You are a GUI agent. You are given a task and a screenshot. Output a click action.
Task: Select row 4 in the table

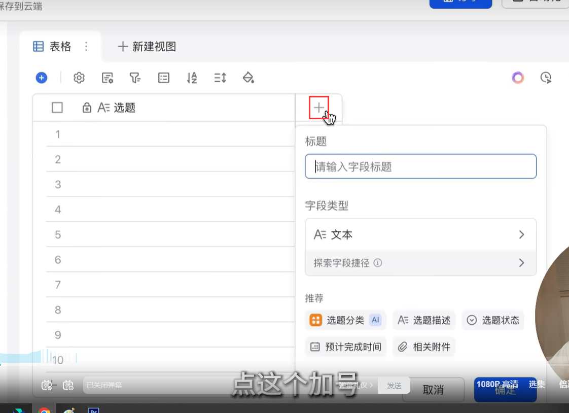click(164, 210)
